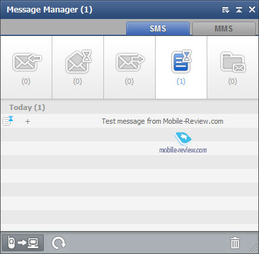
Task: Delete message using the trash can icon
Action: [235, 242]
